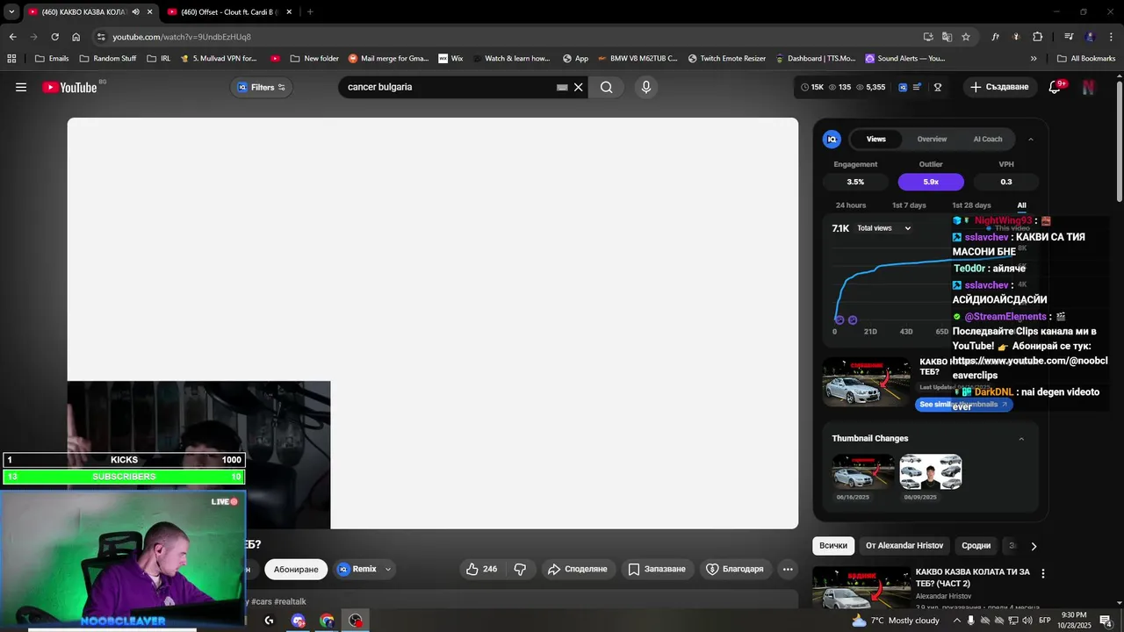Click the Благодаря thanks button
The height and width of the screenshot is (632, 1124).
736,570
